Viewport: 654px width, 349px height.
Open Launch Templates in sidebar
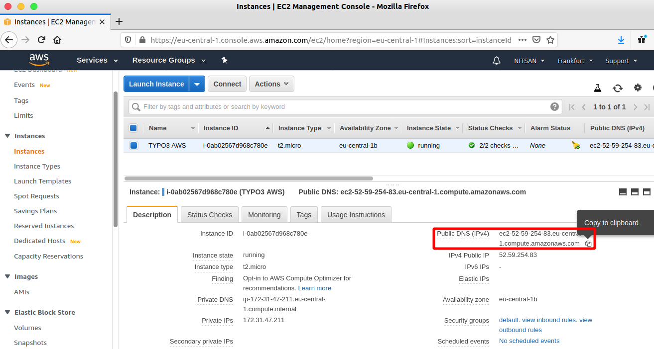[42, 181]
